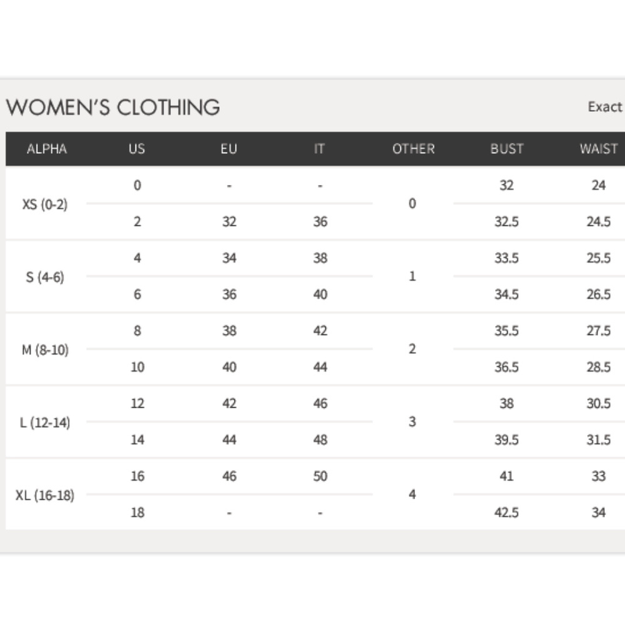Select the XS (0-2) size row label
625x625 pixels.
tap(44, 204)
